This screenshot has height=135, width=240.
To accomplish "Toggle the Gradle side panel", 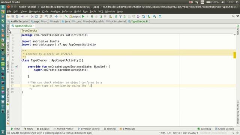I will pos(238,30).
